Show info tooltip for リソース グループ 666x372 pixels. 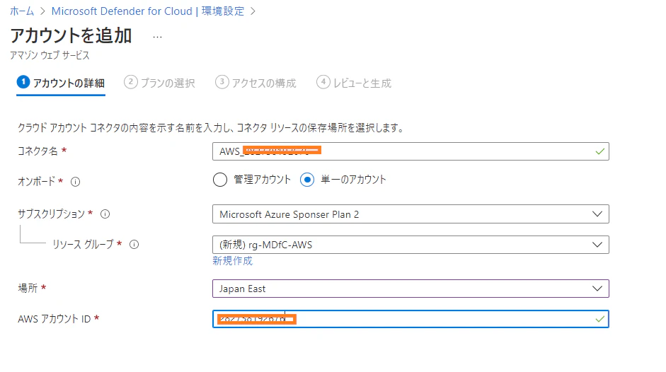pos(134,245)
